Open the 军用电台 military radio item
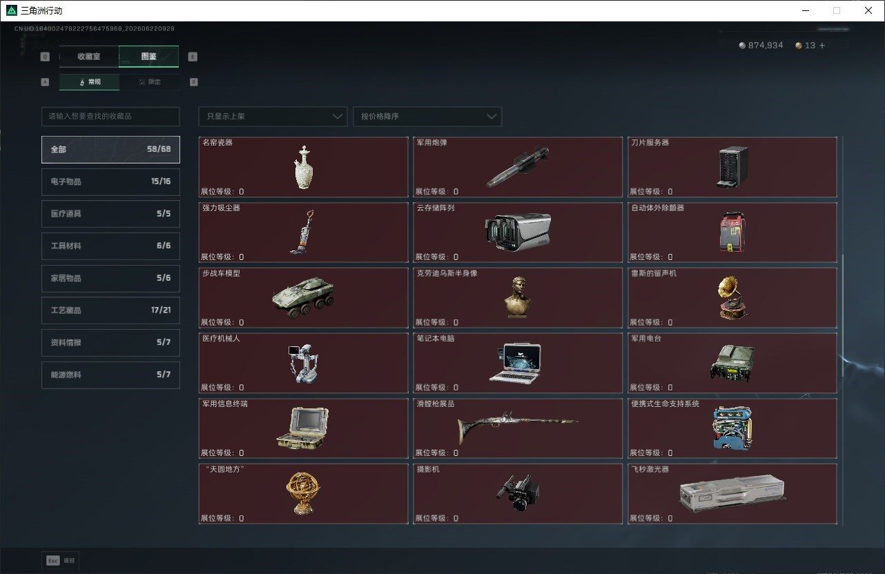The width and height of the screenshot is (885, 574). click(732, 363)
